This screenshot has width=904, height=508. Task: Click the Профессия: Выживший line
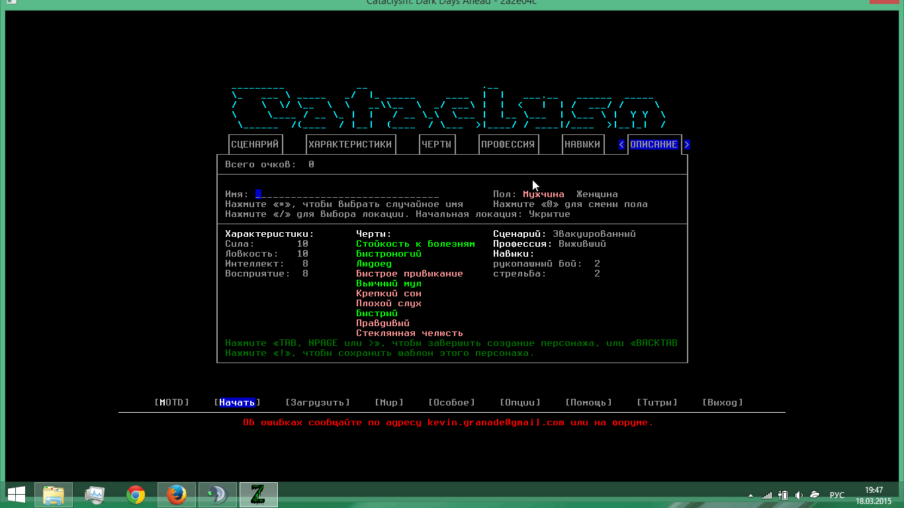click(549, 244)
